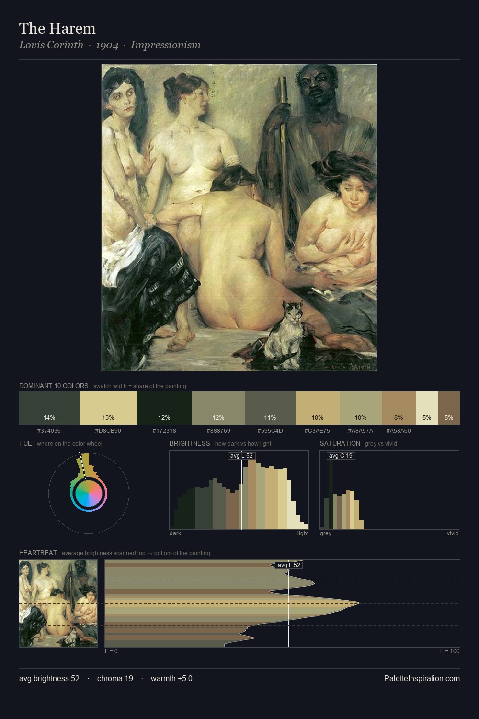Click the title The Harem
479x719 pixels.
coord(57,28)
